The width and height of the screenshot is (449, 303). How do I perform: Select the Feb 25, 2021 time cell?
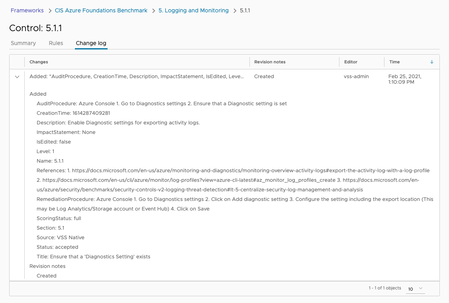pyautogui.click(x=405, y=79)
